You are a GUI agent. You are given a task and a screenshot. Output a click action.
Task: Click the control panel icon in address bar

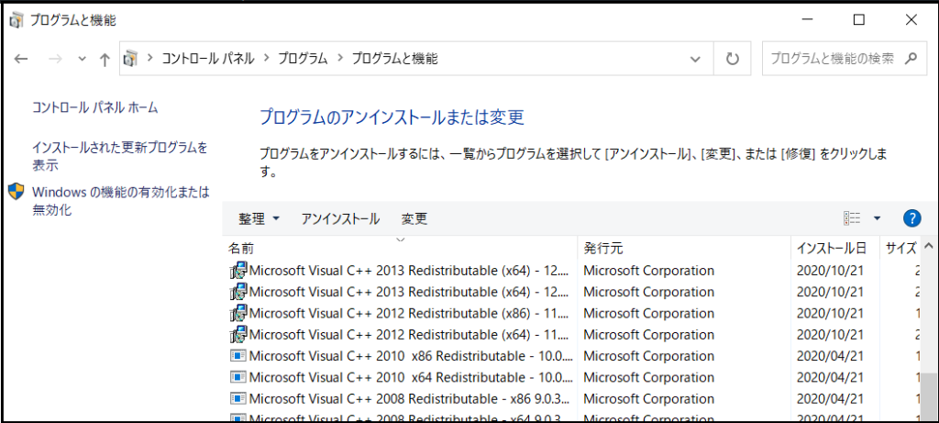tap(132, 59)
